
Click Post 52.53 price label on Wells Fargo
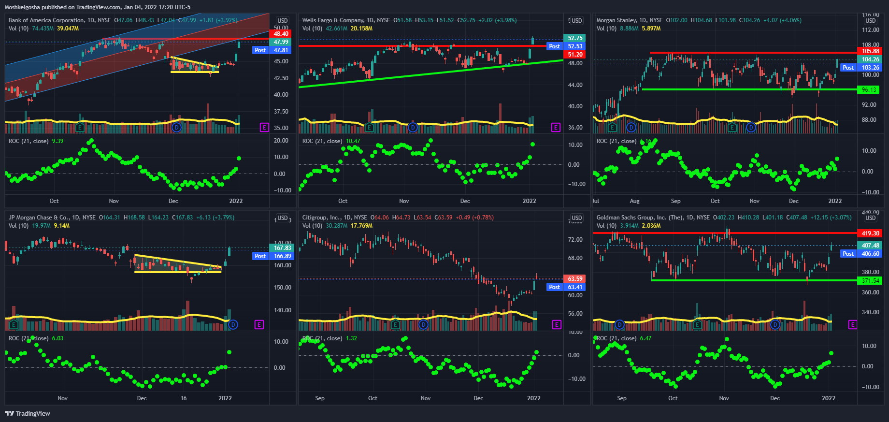click(x=566, y=46)
